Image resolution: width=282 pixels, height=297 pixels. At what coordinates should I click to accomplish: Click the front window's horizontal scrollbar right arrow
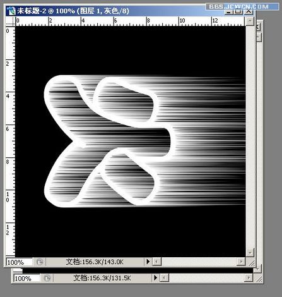click(241, 262)
